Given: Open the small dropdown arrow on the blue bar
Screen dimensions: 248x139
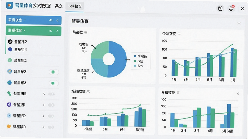Looking at the screenshot, I should (x=24, y=20).
